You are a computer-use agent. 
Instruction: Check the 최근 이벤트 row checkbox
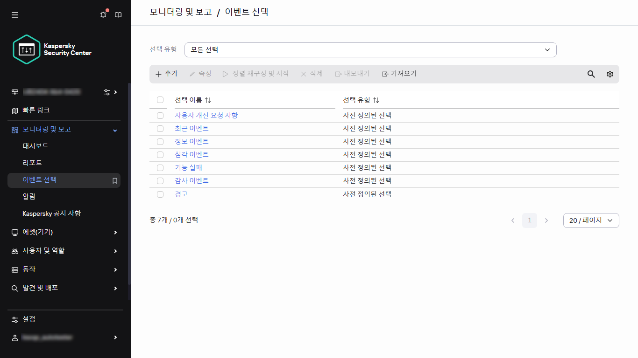[x=160, y=129]
